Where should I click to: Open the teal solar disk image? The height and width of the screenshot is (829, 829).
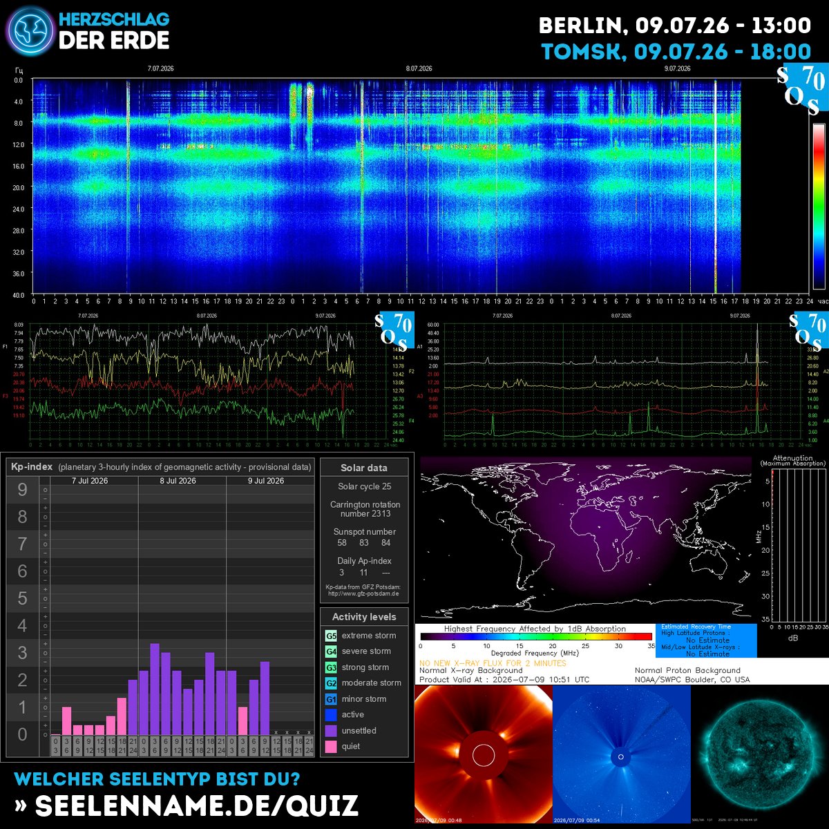coord(760,754)
